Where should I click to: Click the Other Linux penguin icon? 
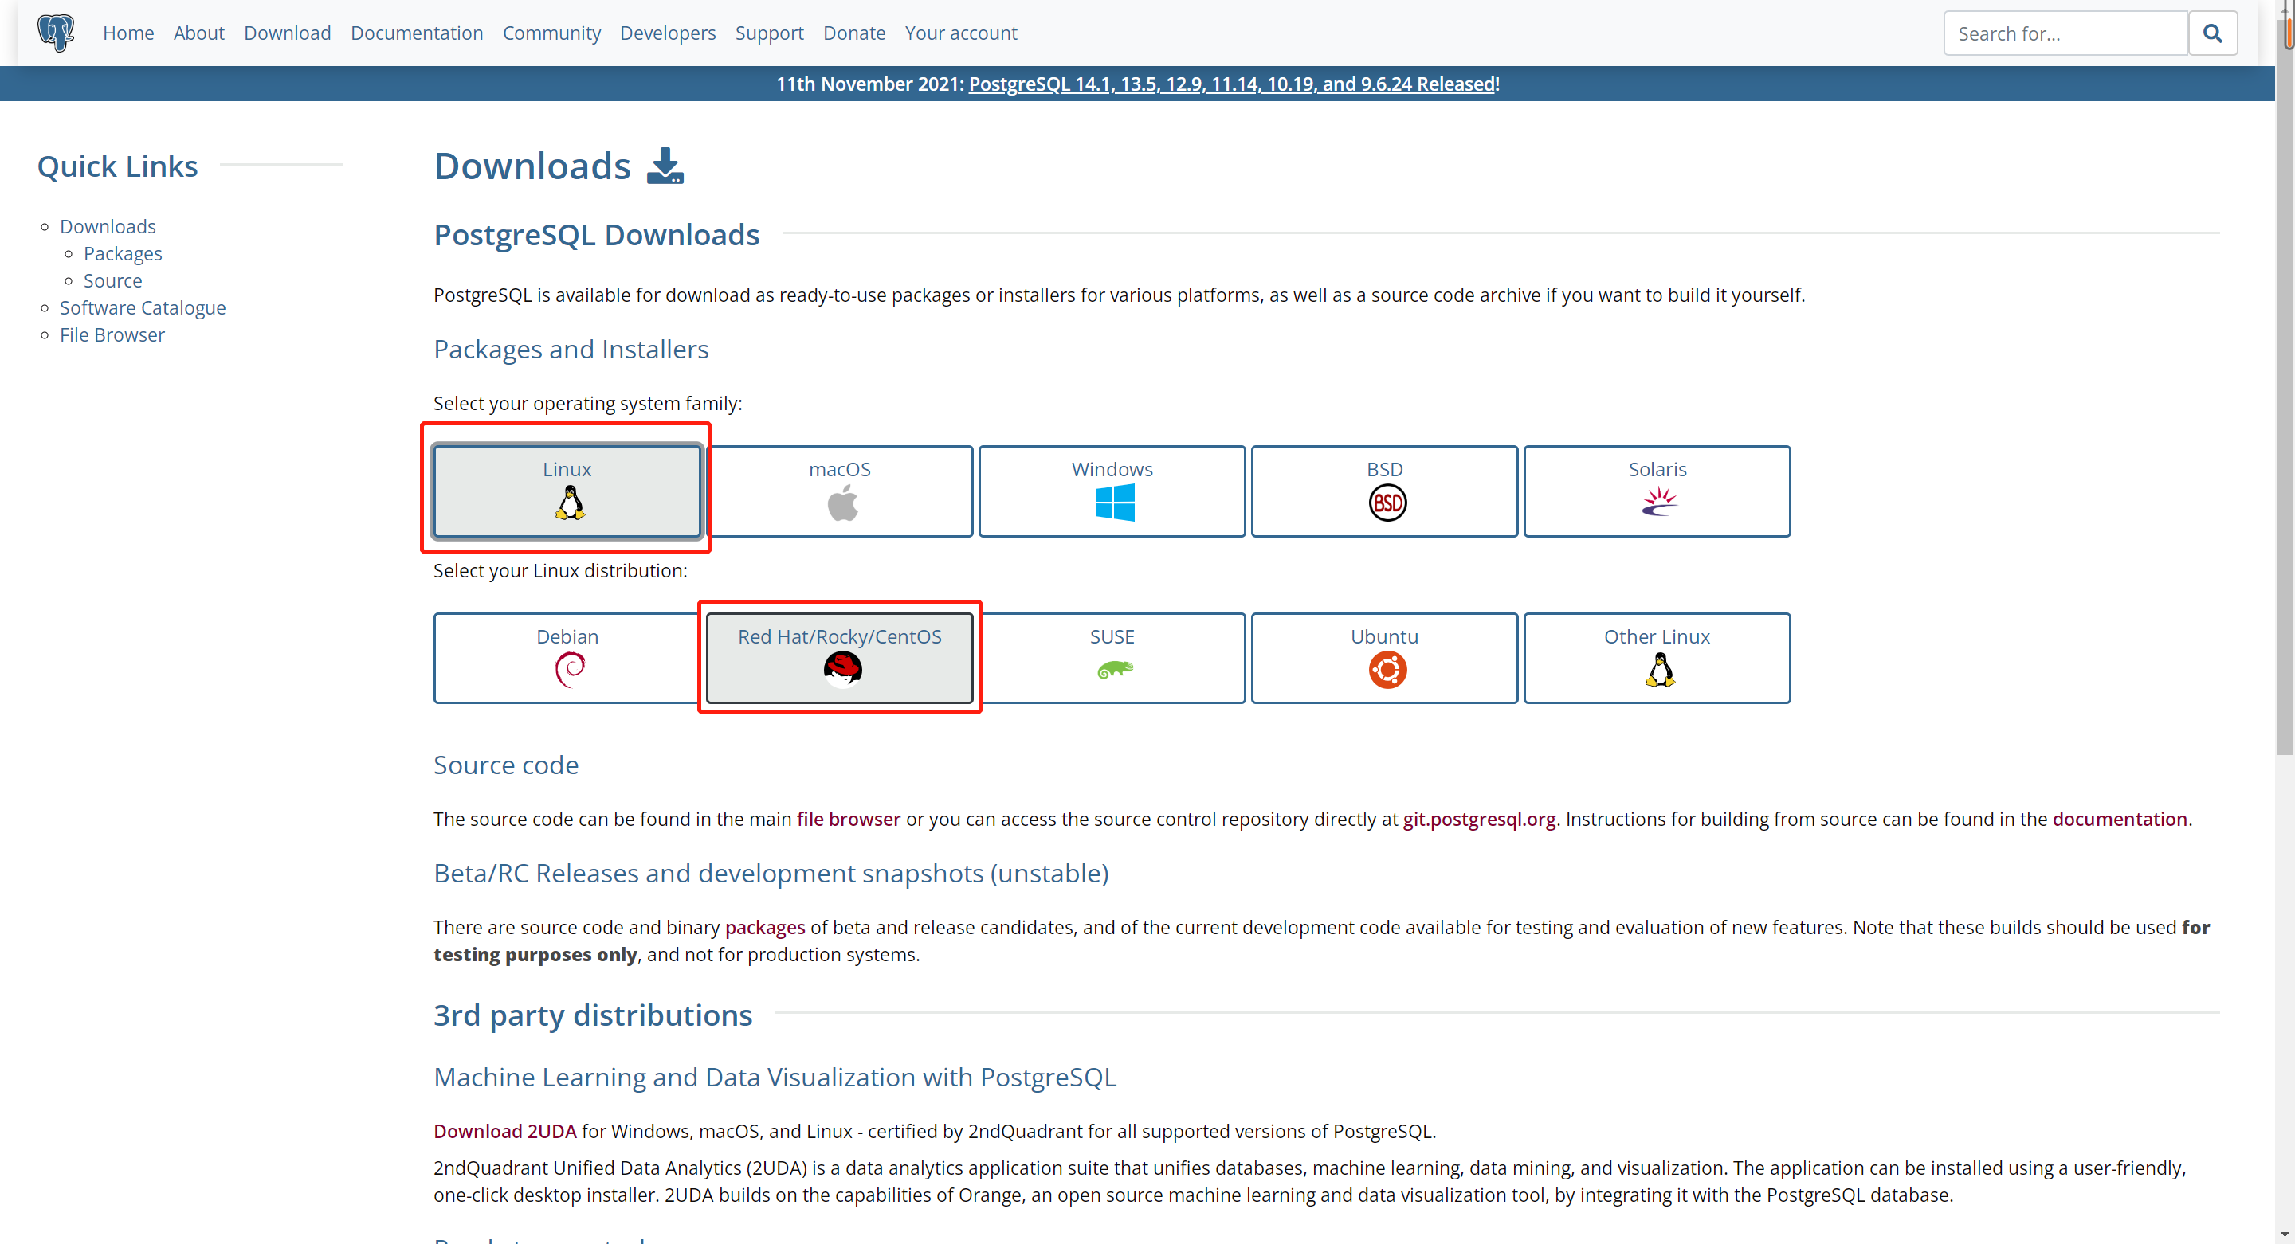point(1659,670)
